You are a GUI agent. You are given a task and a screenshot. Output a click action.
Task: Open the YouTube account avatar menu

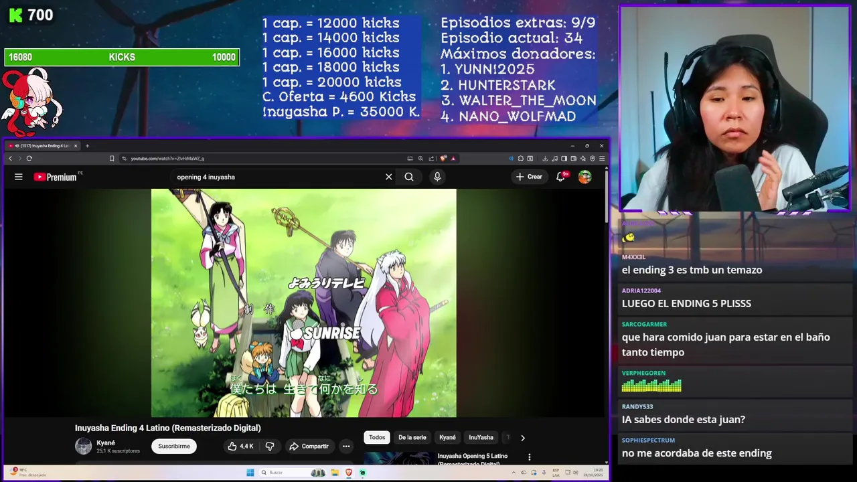pyautogui.click(x=585, y=177)
